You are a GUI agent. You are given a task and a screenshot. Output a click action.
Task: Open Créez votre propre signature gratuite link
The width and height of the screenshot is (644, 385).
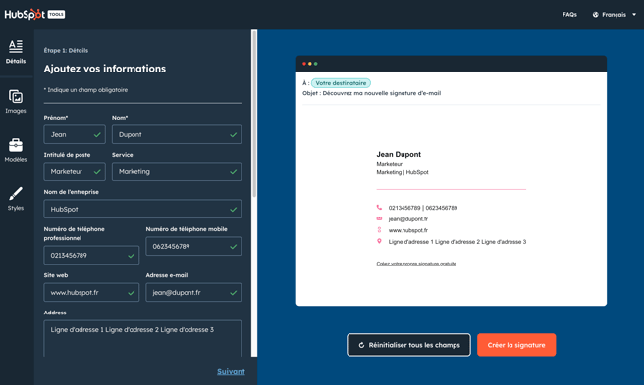click(x=416, y=264)
